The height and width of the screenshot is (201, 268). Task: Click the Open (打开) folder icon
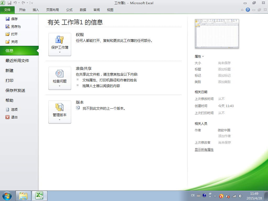(8, 34)
